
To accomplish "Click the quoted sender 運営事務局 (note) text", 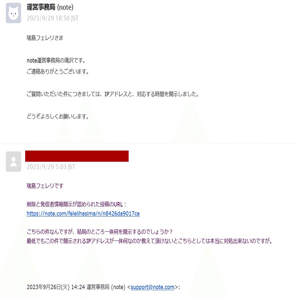I will pyautogui.click(x=106, y=287).
